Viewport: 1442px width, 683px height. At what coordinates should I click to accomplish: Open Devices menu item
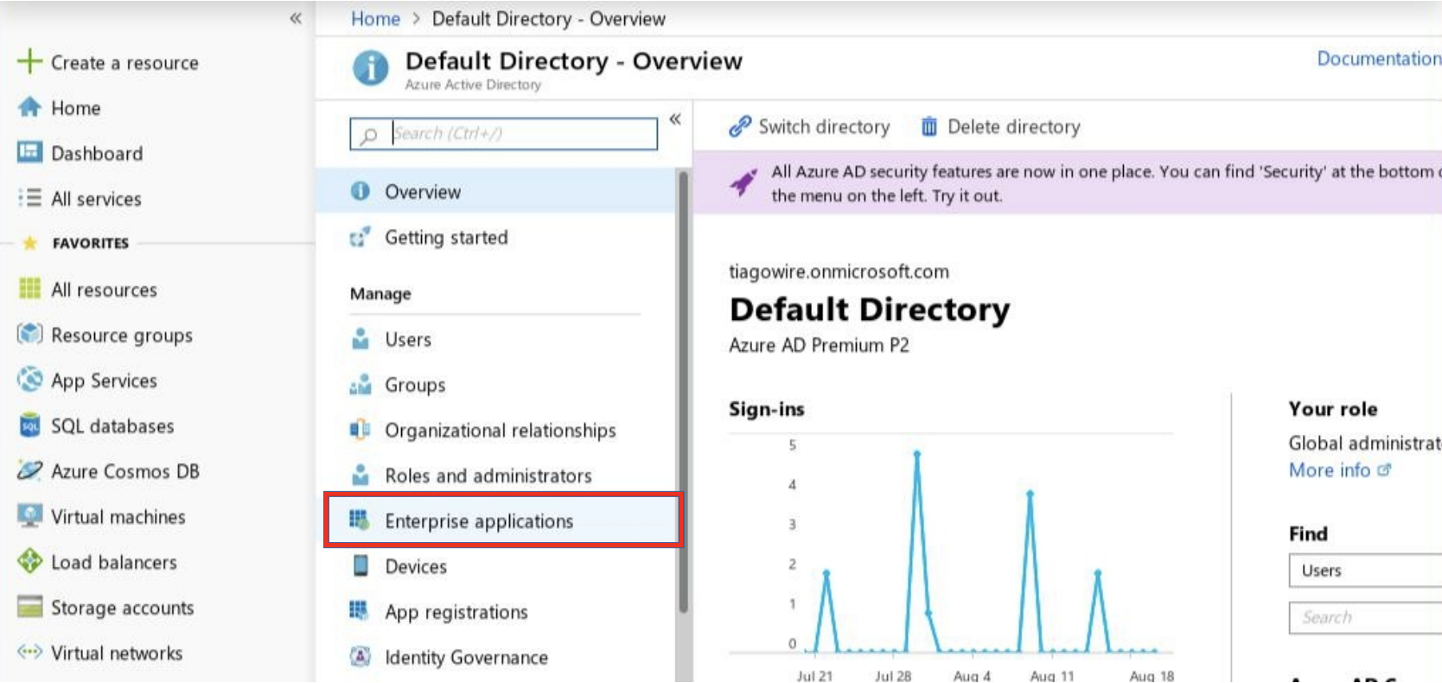pos(495,566)
